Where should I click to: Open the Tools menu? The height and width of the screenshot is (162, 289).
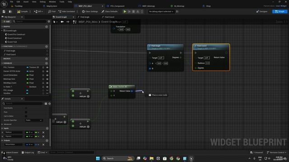(x=62, y=2)
